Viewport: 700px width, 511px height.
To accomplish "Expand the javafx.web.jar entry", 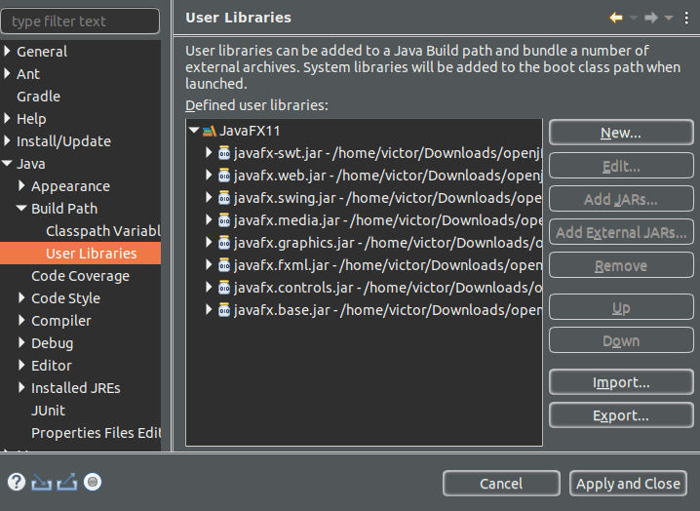I will click(209, 176).
